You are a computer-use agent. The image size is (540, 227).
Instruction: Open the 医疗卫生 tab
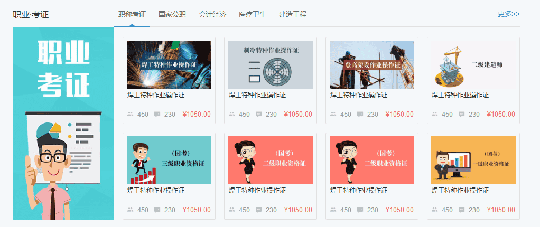[x=253, y=14]
